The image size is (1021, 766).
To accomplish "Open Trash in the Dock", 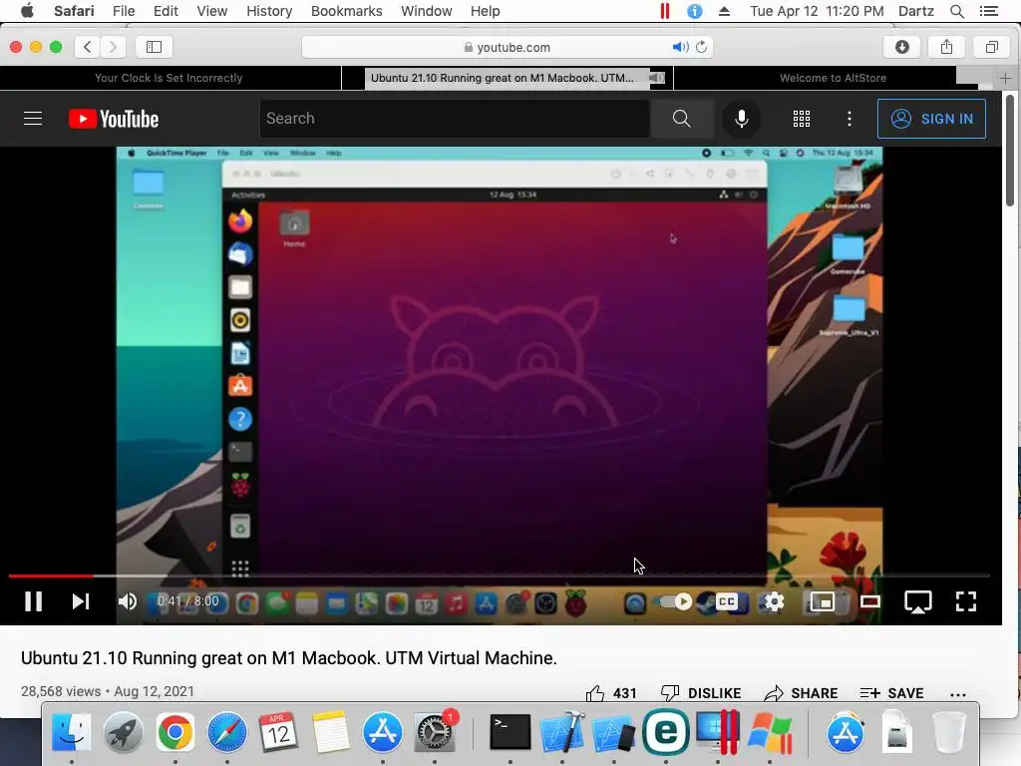I will tap(949, 732).
